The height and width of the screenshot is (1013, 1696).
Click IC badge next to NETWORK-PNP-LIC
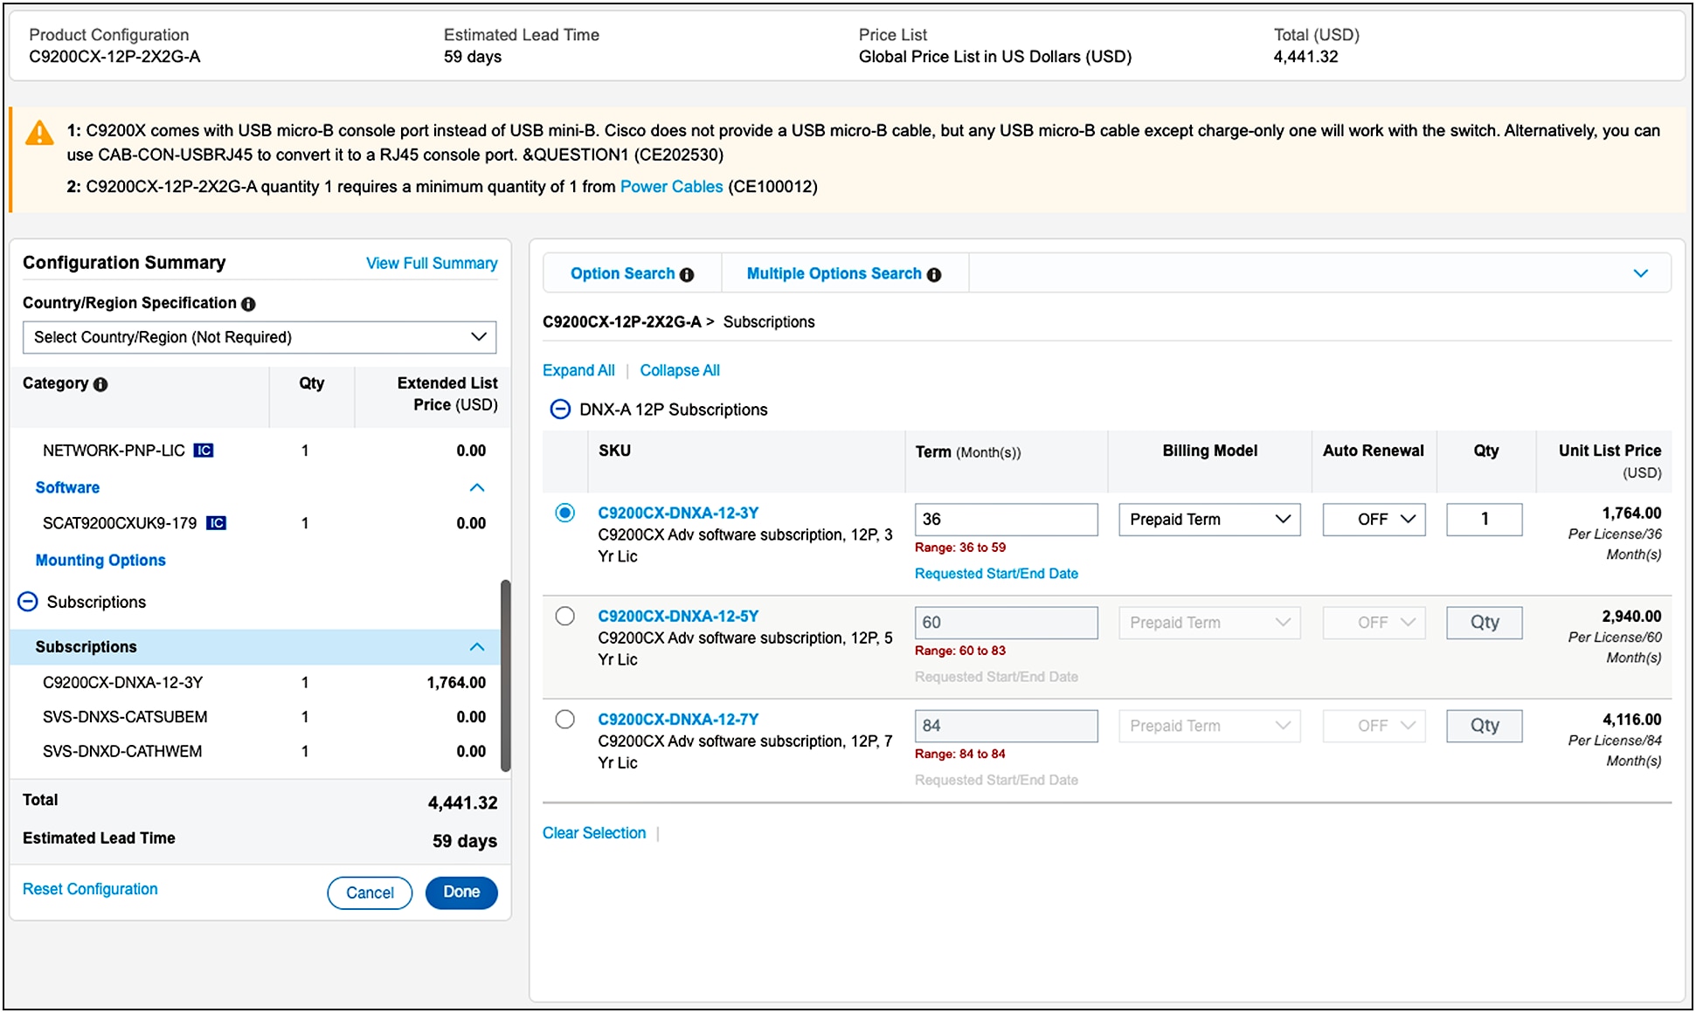[x=204, y=451]
